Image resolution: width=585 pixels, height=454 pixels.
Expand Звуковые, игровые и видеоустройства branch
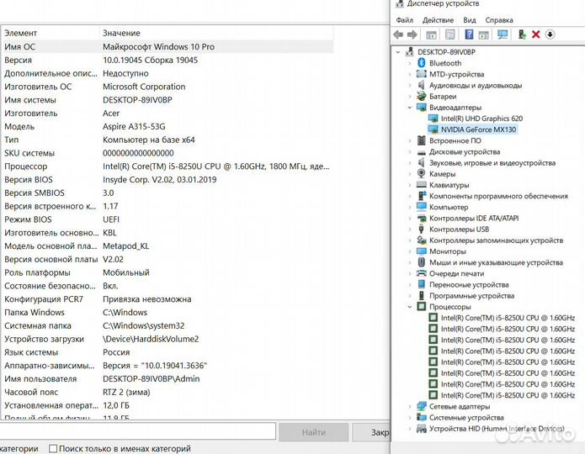point(410,163)
